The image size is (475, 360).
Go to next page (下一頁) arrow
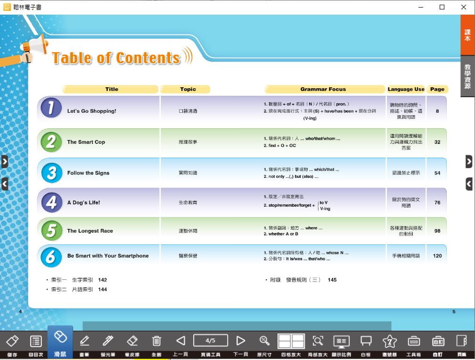point(240,341)
